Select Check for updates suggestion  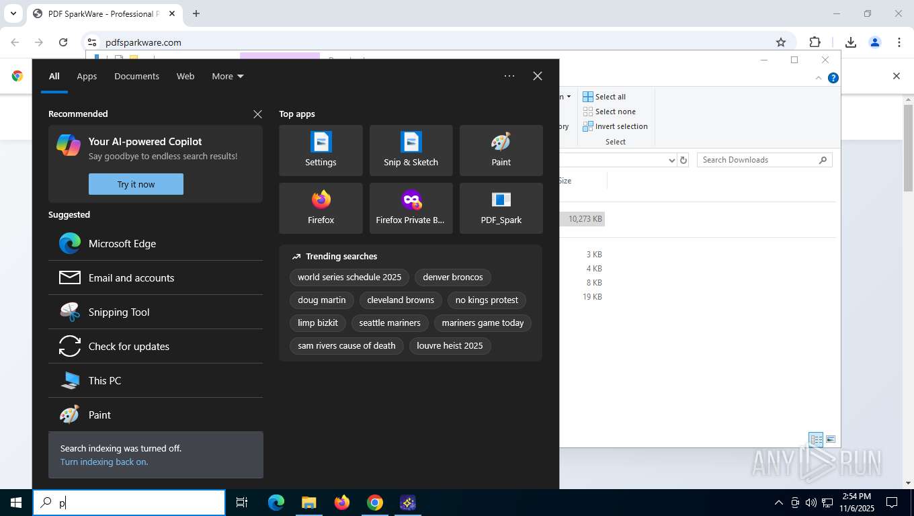pyautogui.click(x=155, y=346)
